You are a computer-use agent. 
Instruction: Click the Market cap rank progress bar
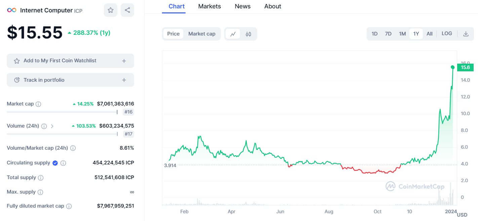pos(62,112)
